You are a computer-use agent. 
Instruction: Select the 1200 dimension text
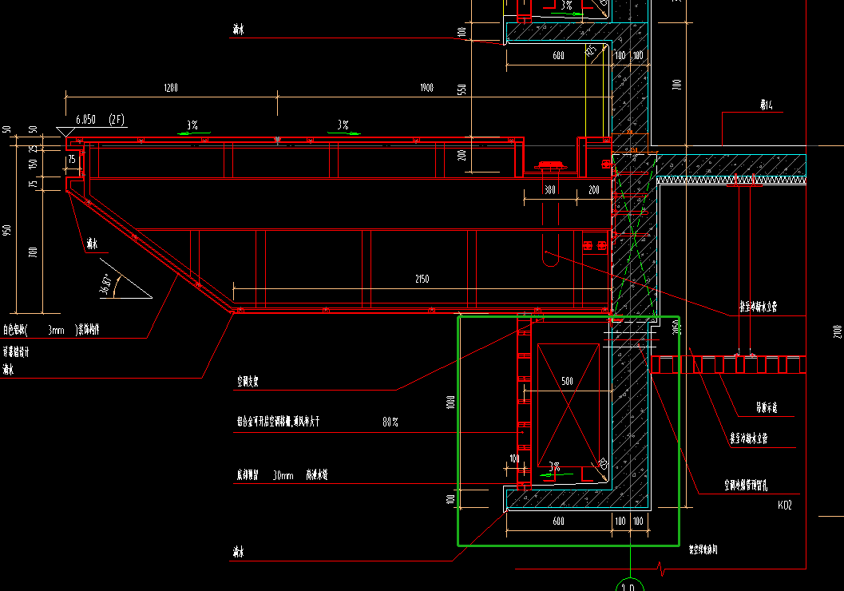point(171,88)
